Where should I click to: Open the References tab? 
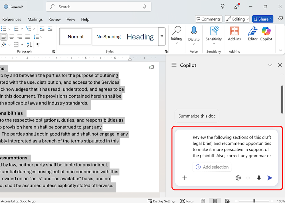(12, 19)
